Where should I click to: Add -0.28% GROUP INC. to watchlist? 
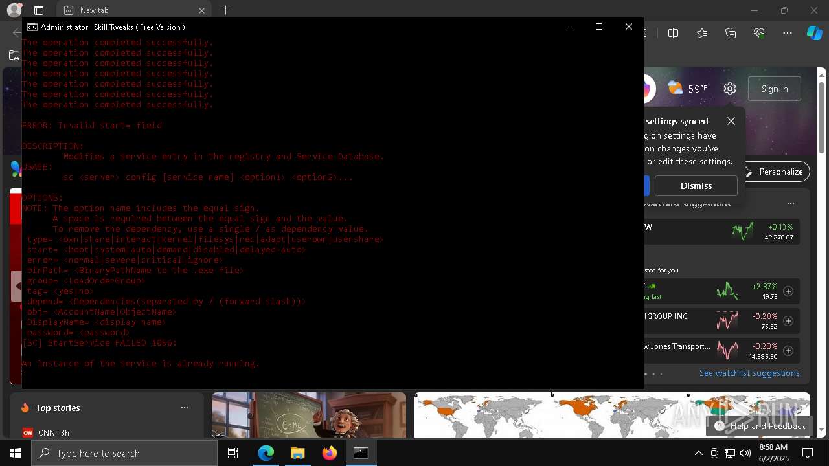click(x=788, y=321)
